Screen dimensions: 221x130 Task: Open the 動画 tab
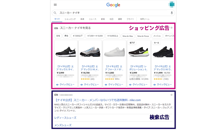[103, 19]
